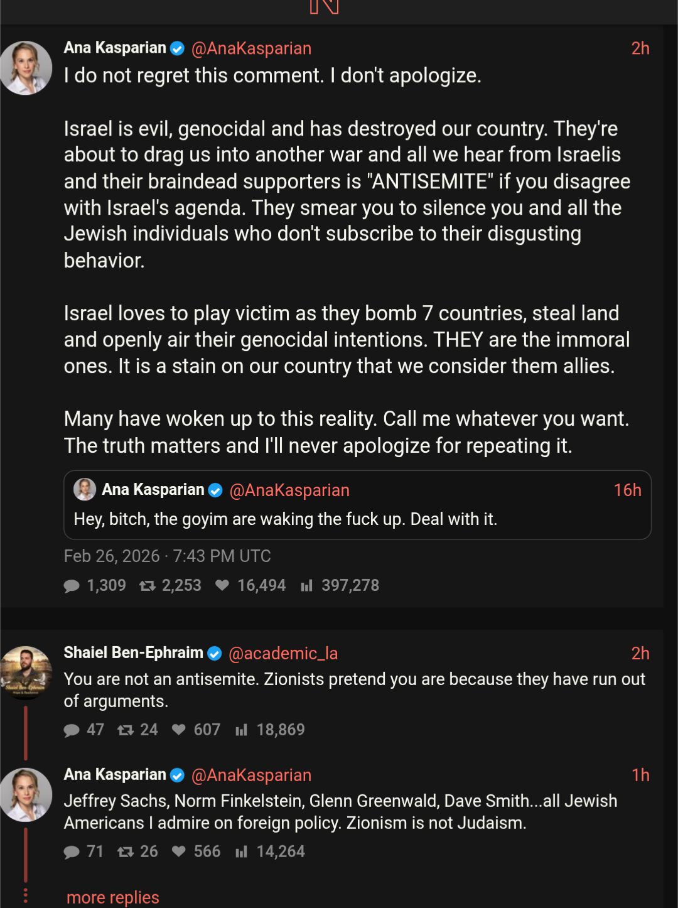Click the Shaiel Ben-Ephraim display name
The width and height of the screenshot is (678, 908).
point(133,653)
